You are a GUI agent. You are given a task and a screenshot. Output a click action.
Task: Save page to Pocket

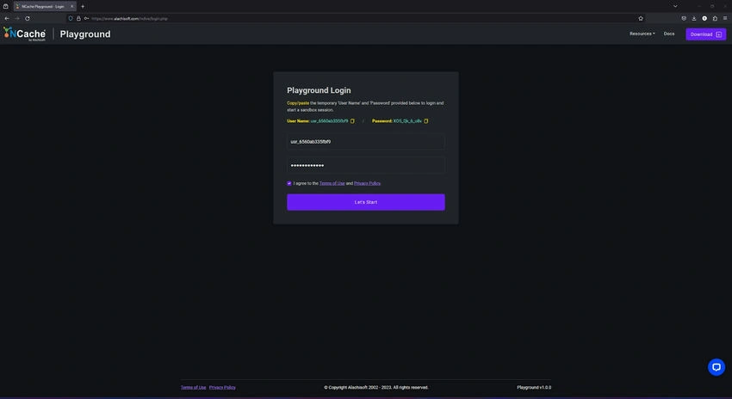coord(684,19)
